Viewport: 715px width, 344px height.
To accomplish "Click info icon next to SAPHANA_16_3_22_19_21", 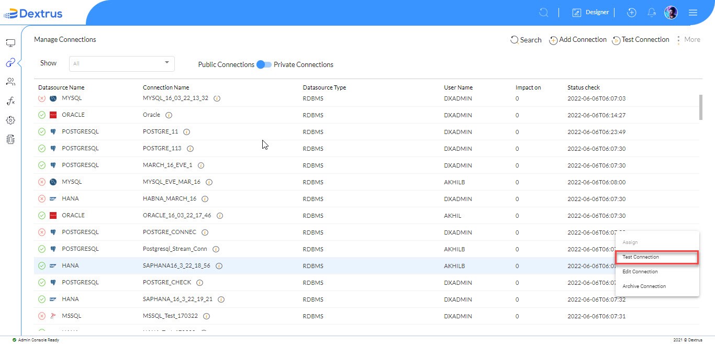I will tap(221, 299).
